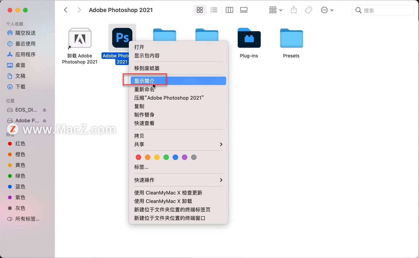
Task: Choose 快速查看 from the context menu
Action: tap(178, 123)
